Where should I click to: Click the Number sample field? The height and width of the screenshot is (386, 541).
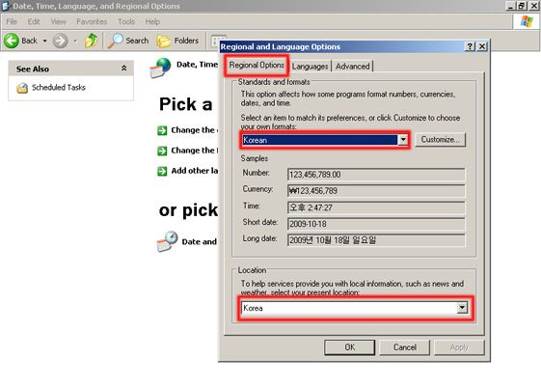(x=376, y=175)
